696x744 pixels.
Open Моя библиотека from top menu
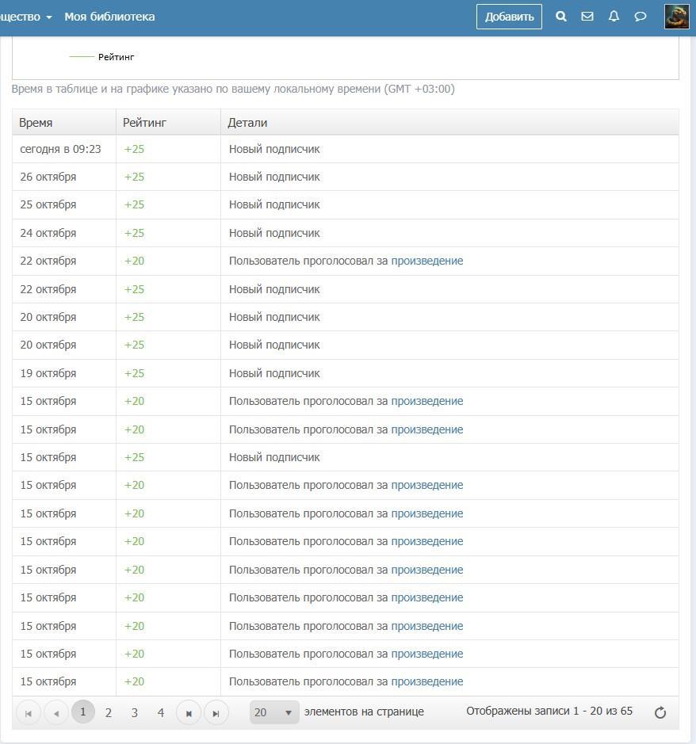point(109,17)
